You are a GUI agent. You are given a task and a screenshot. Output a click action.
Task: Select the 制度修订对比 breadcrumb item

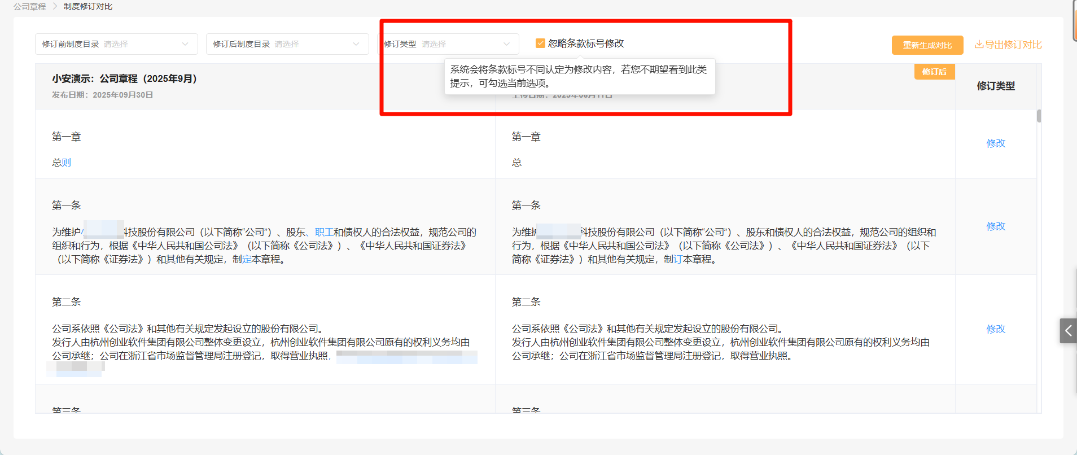[88, 7]
